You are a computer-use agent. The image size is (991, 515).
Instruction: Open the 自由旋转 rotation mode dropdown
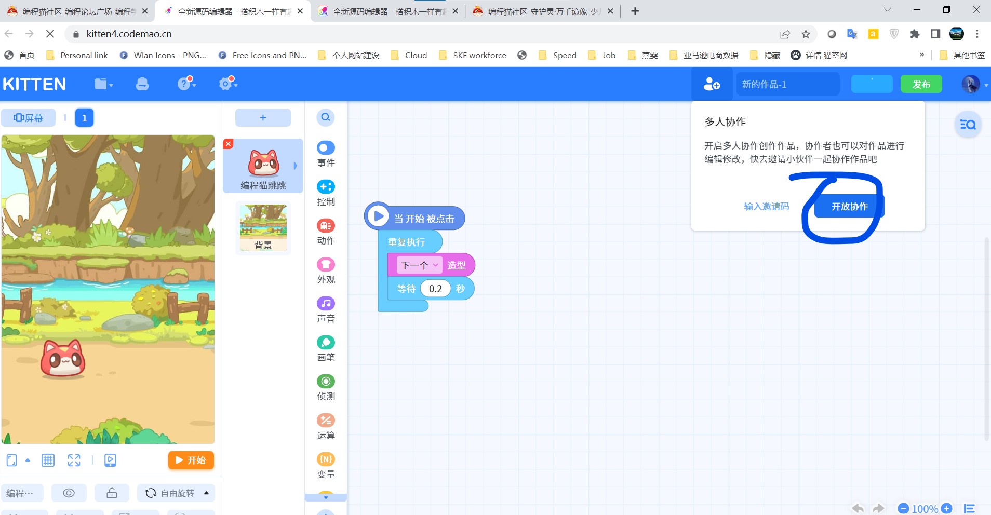(176, 493)
